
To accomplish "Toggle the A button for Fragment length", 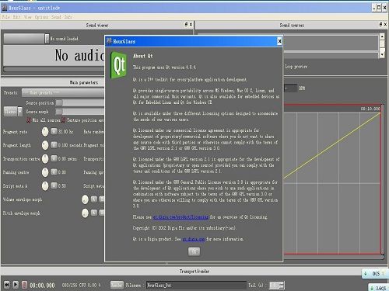I will click(x=54, y=144).
